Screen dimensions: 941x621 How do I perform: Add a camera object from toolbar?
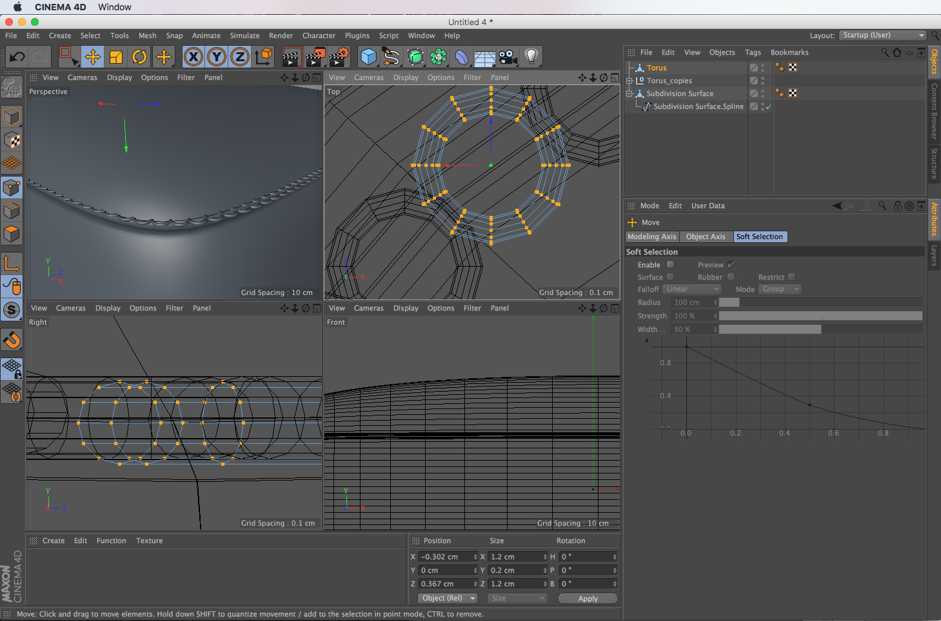click(508, 57)
